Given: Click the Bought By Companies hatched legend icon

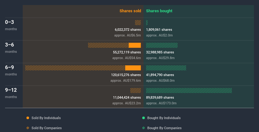Looking at the screenshot, I should [144, 128].
